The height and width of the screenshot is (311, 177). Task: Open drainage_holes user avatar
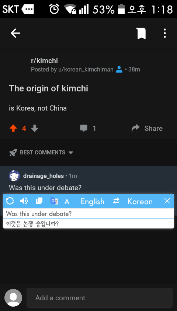pos(14,176)
